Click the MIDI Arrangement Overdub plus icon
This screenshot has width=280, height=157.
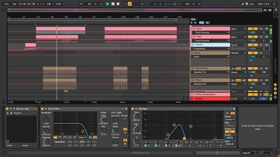click(x=126, y=4)
